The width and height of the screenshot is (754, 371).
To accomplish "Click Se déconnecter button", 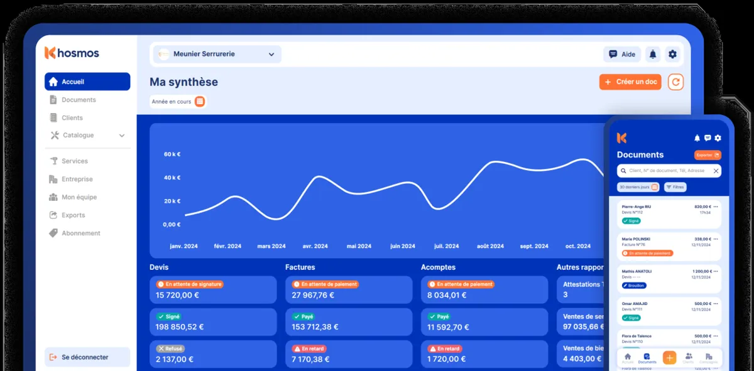I will coord(87,357).
